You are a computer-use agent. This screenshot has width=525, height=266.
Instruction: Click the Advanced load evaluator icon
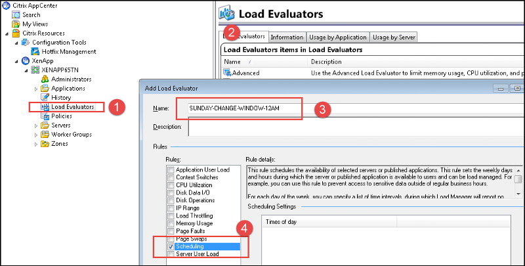pos(227,73)
